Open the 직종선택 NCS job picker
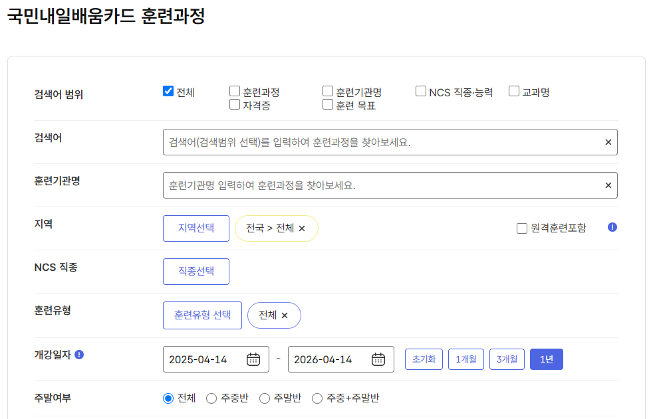655x419 pixels. click(x=196, y=272)
